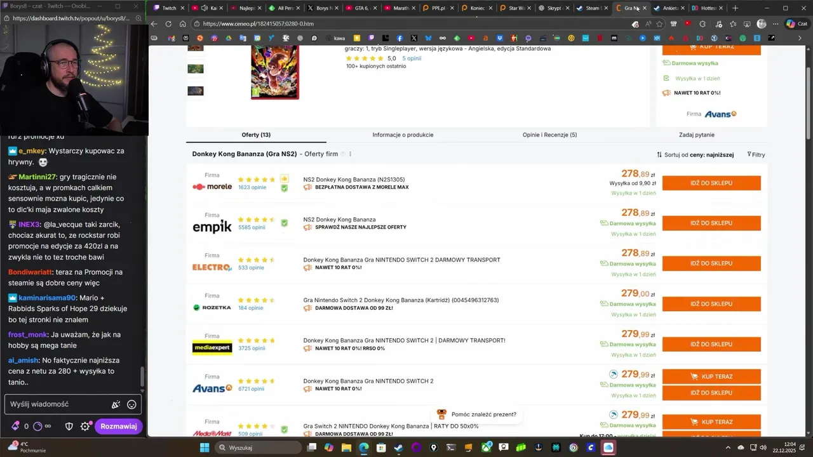This screenshot has width=813, height=457.
Task: Open the Filtry filter panel
Action: click(756, 155)
